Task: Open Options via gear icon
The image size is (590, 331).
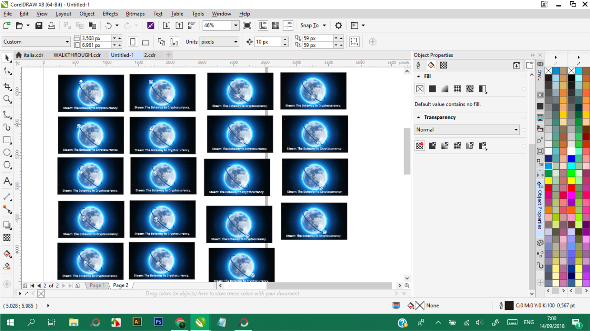Action: click(338, 26)
